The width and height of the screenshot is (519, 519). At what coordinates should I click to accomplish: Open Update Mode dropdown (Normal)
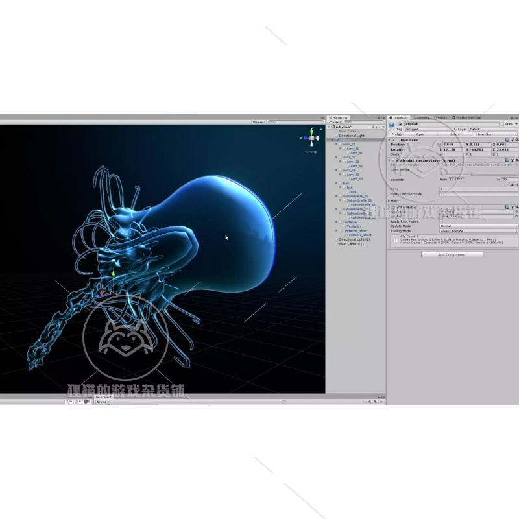[479, 226]
